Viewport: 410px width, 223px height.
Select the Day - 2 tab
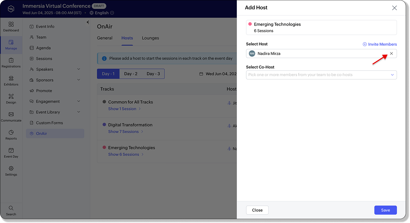131,74
